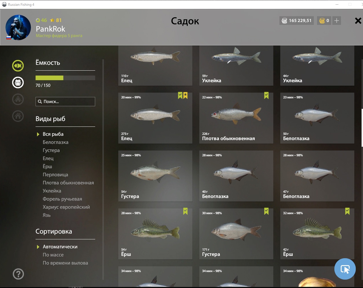
Task: Toggle the check mark on 171 г Густера
Action: 266,211
